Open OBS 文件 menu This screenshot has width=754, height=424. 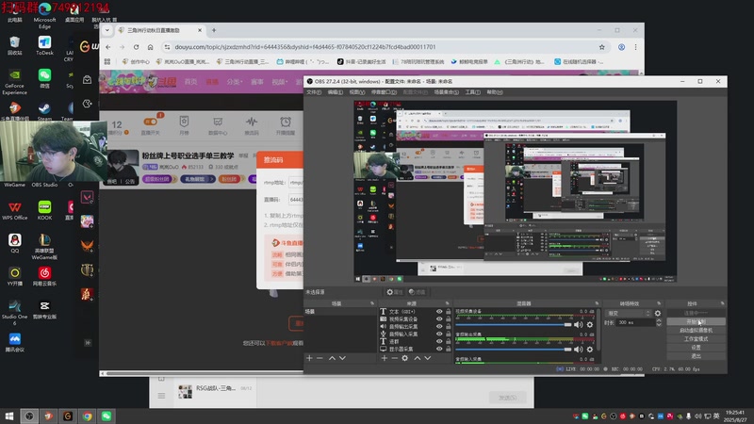[x=314, y=92]
